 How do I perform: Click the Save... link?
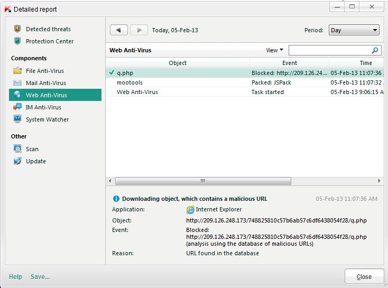(x=40, y=276)
